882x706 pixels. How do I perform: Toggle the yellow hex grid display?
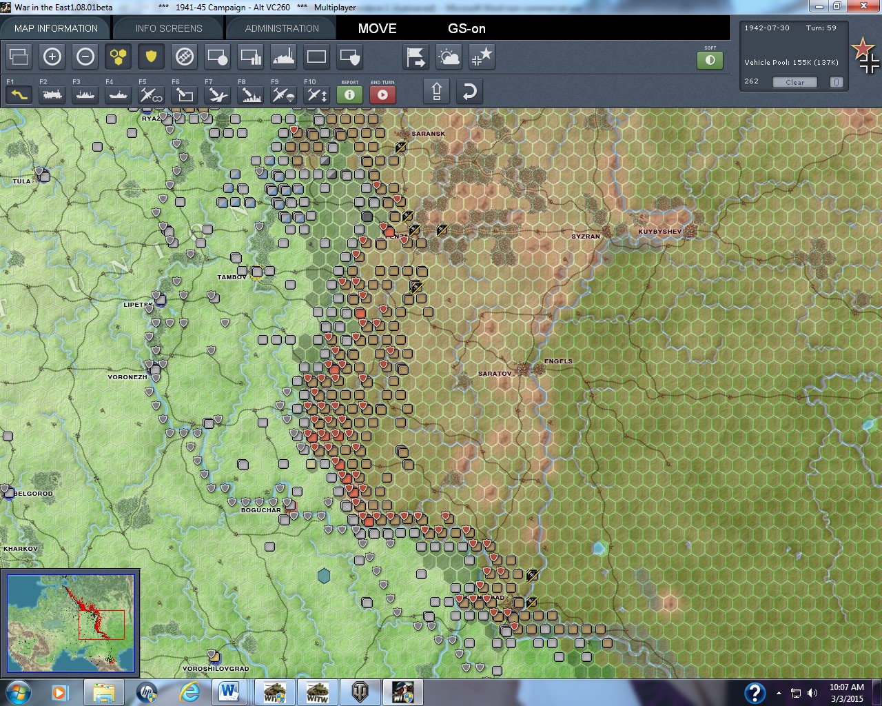[x=119, y=57]
